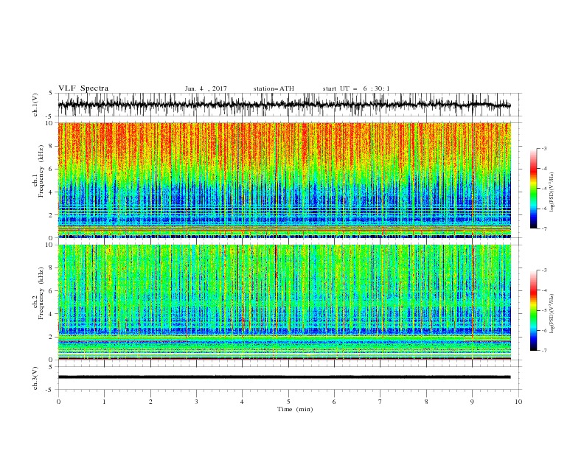Image resolution: width=584 pixels, height=451 pixels.
Task: Click the date 'Jan. 4 , 2017'
Action: click(x=206, y=88)
